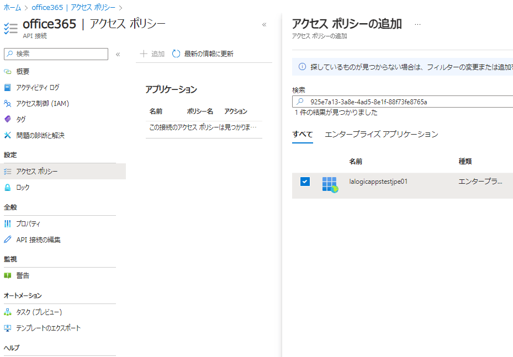Viewport: 513px width, 357px height.
Task: Open ロック menu item
Action: (23, 188)
